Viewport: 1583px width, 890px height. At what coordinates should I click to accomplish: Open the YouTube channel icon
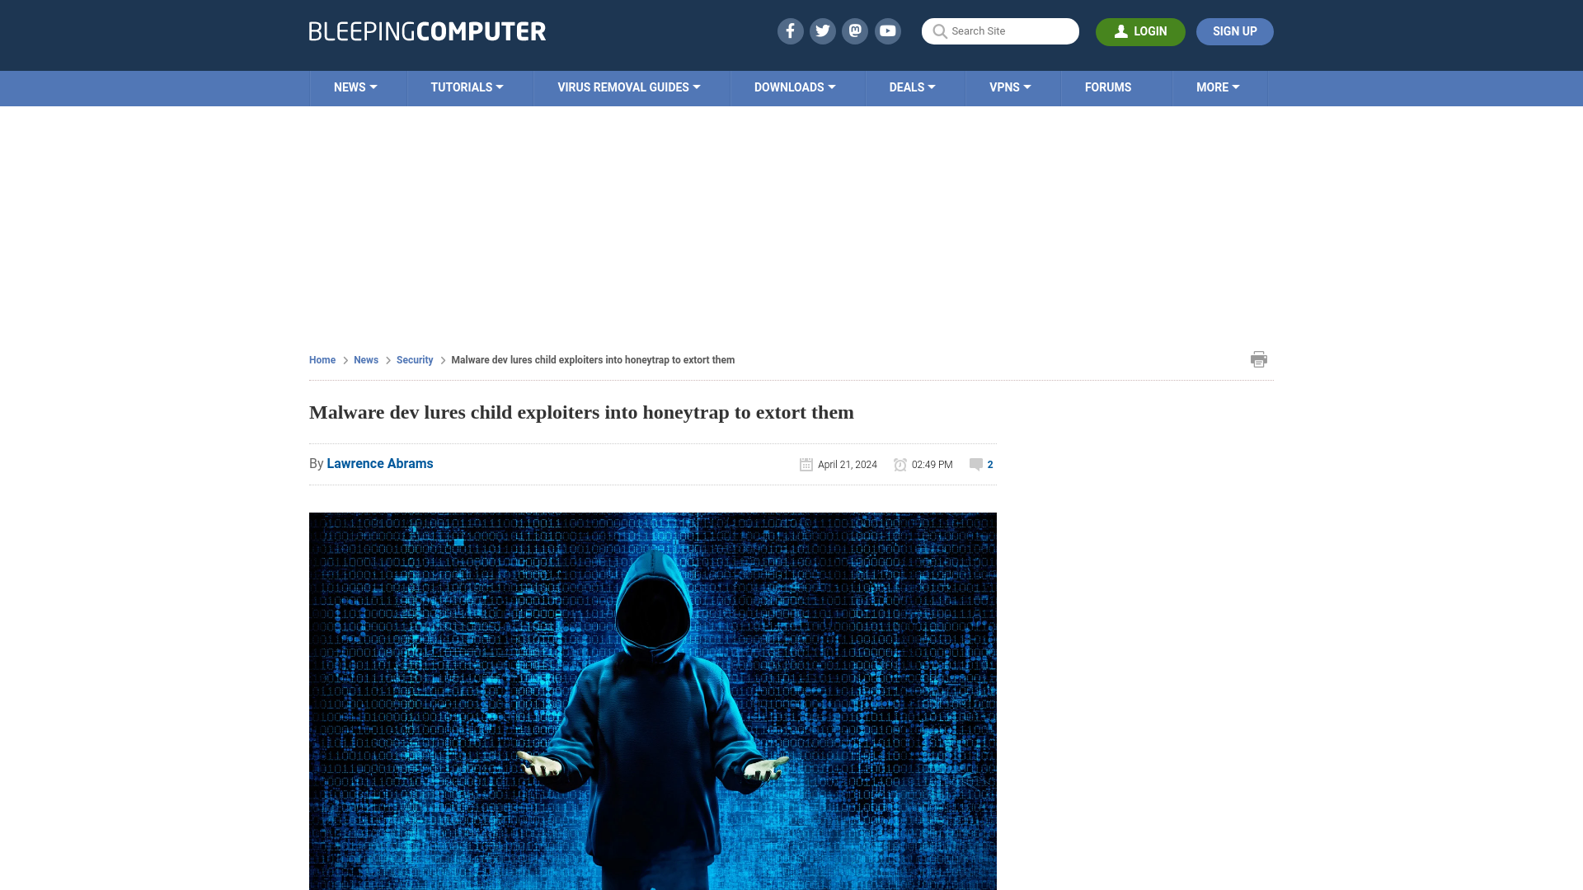pos(888,30)
